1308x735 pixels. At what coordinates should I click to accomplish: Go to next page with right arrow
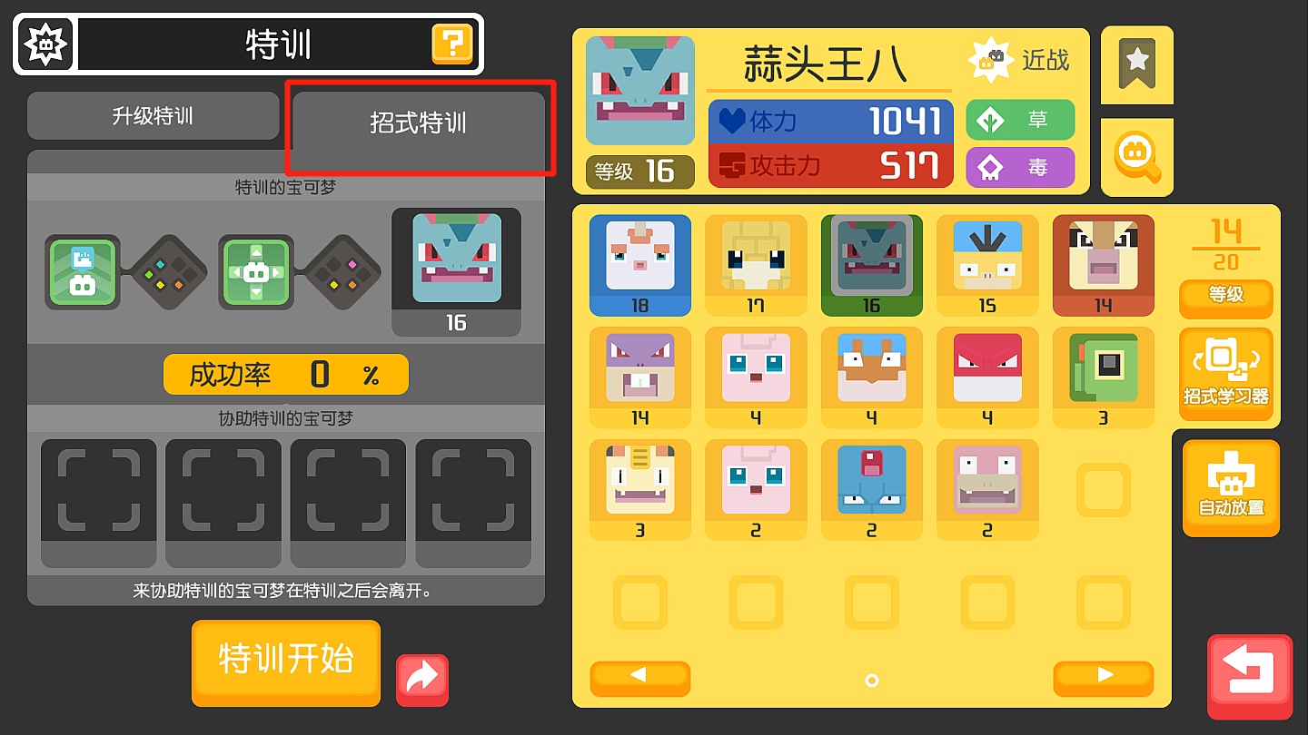[x=1104, y=676]
